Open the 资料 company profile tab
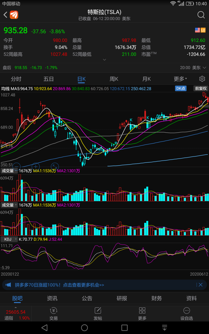Image resolution: width=209 pixels, height=334 pixels. [x=191, y=299]
